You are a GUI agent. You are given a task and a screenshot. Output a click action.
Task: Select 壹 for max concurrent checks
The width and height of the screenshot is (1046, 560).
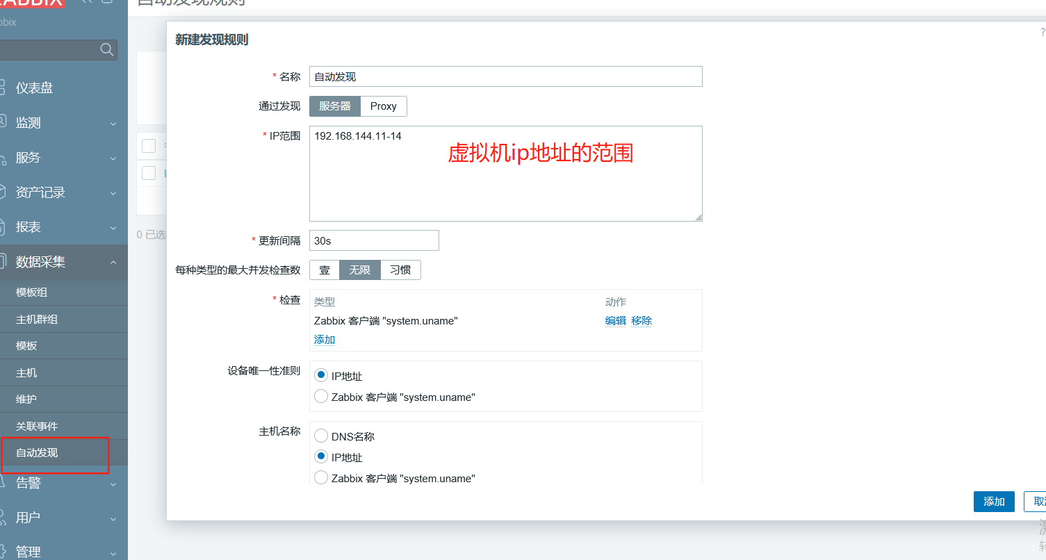(x=325, y=270)
